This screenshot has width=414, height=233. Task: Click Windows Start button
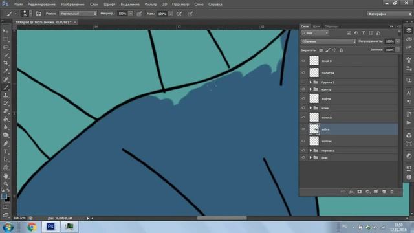[x=8, y=227]
